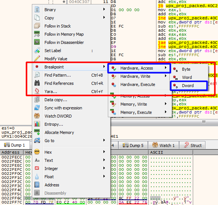Click the Entropy bar chart icon
This screenshot has height=205, width=218.
pyautogui.click(x=37, y=124)
